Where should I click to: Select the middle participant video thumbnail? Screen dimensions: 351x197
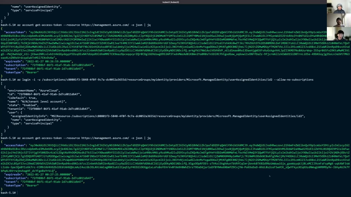tap(339, 20)
